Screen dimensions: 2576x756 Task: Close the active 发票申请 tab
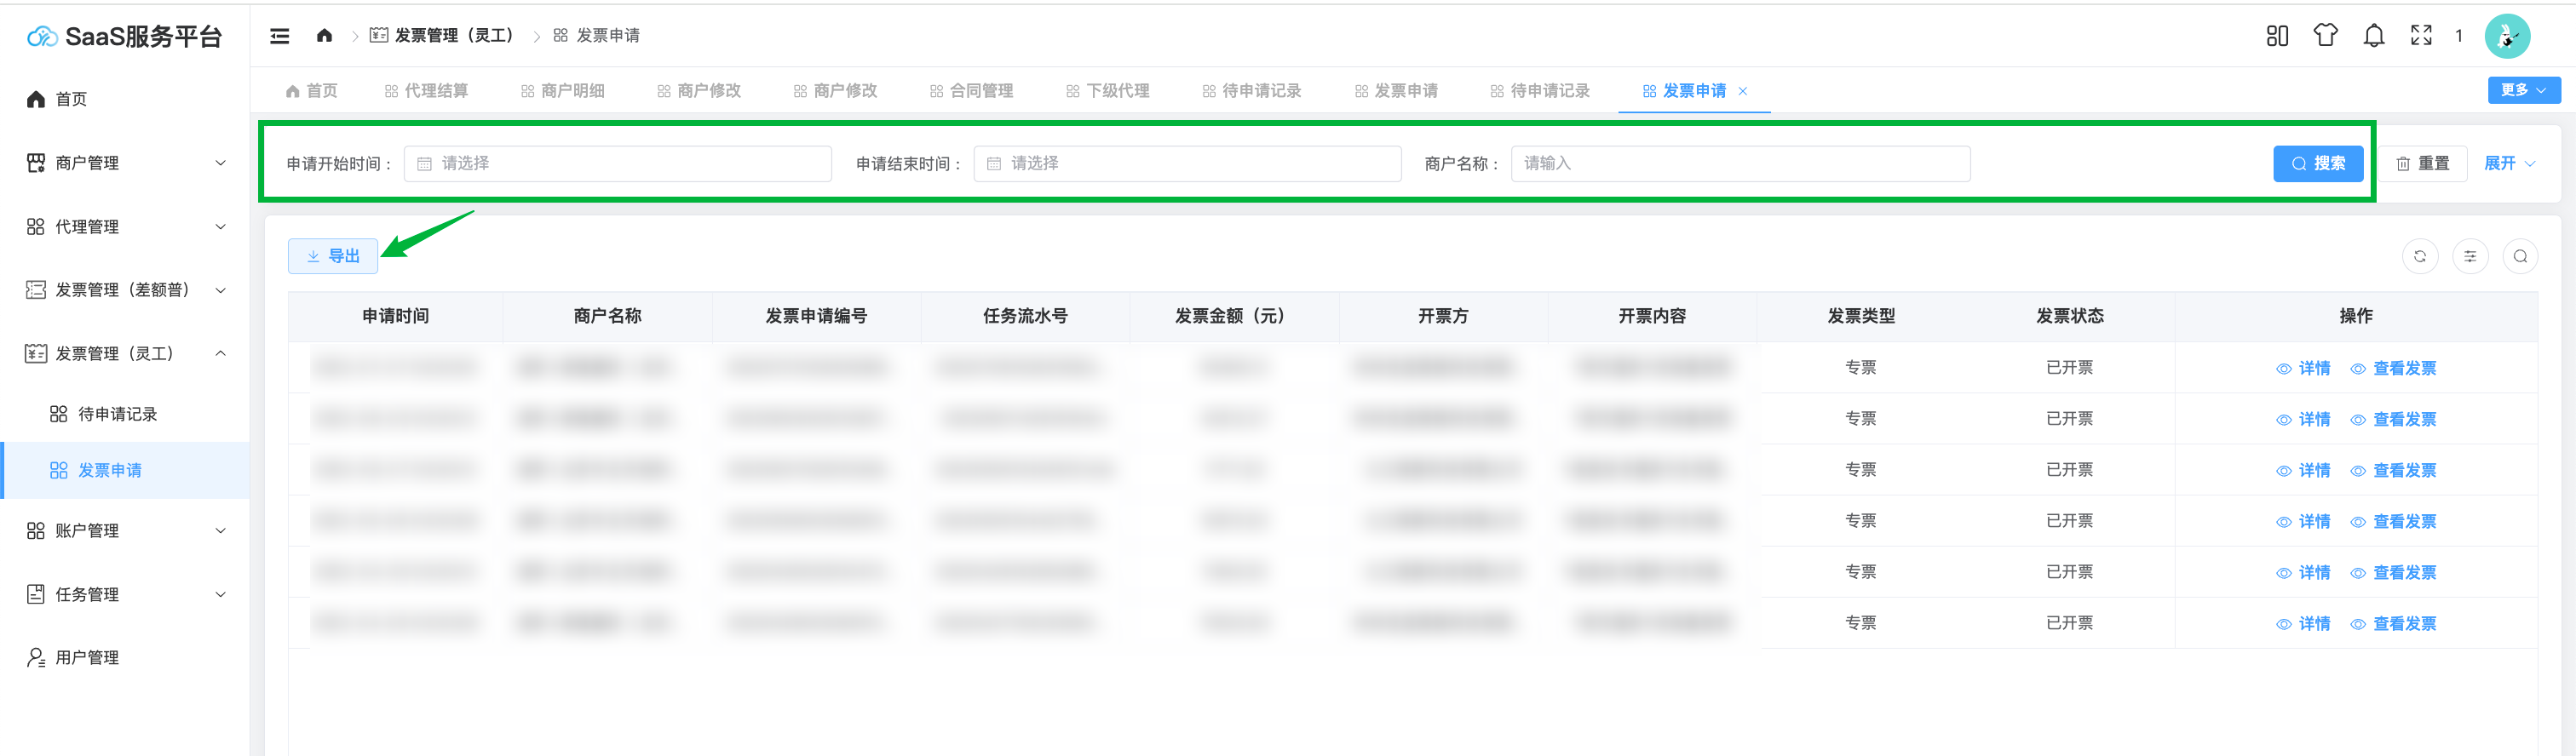tap(1743, 91)
